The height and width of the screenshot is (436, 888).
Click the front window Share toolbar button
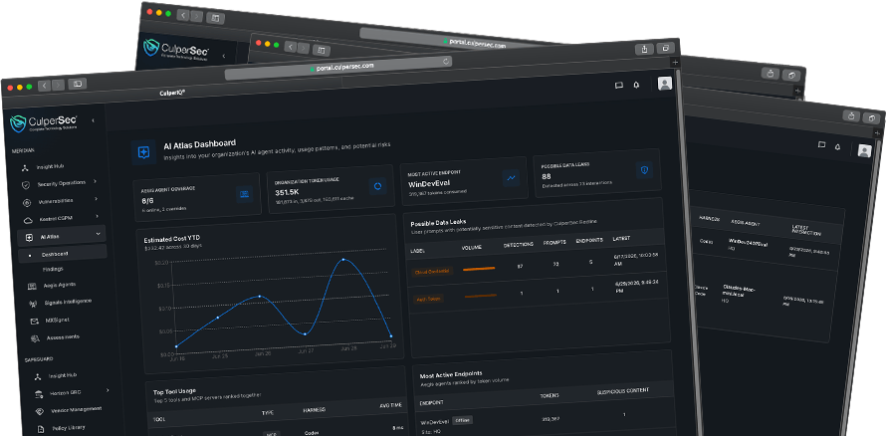pyautogui.click(x=644, y=49)
